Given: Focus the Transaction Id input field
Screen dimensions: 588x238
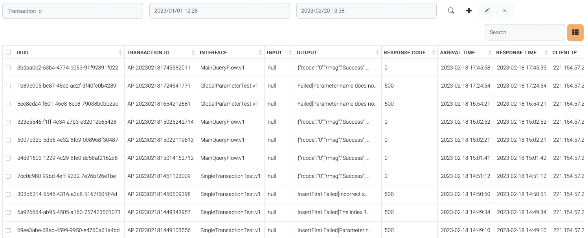Looking at the screenshot, I should (x=73, y=11).
